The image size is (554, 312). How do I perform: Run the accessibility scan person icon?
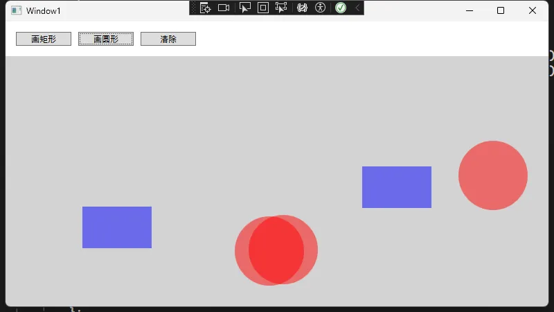click(320, 8)
